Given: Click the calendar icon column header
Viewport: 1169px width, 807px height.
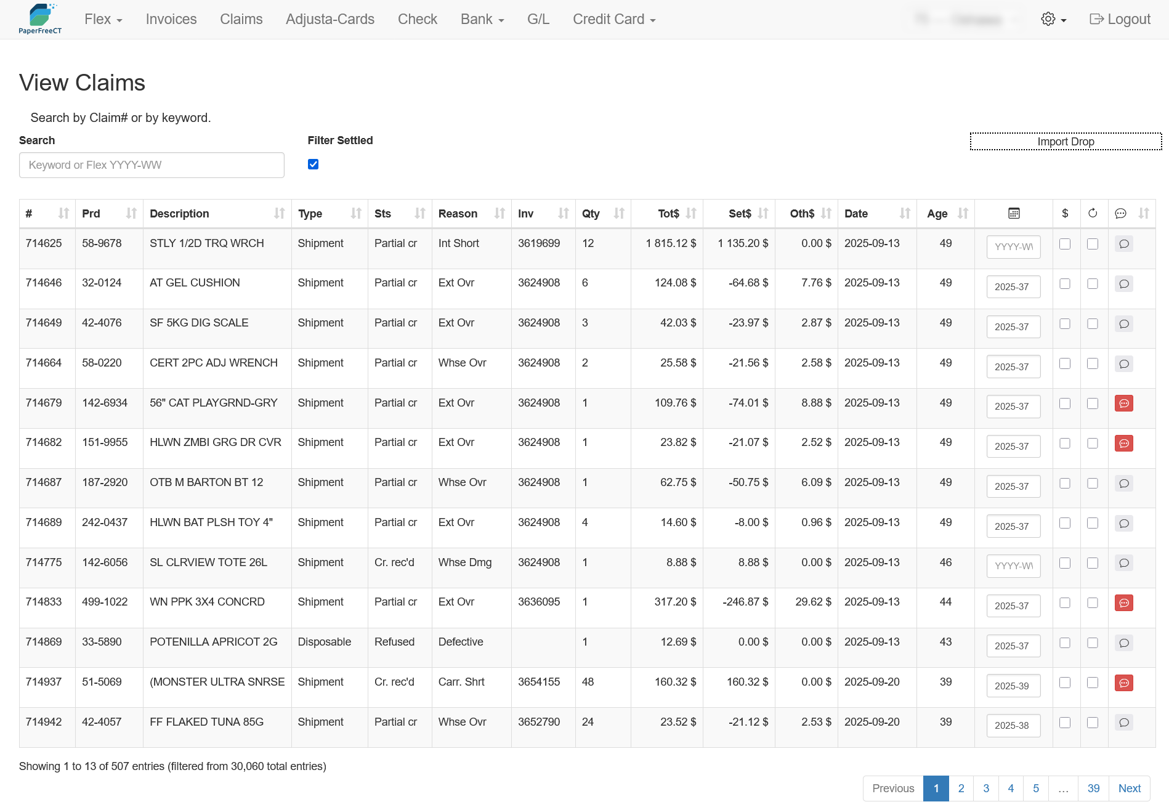Looking at the screenshot, I should point(1013,214).
